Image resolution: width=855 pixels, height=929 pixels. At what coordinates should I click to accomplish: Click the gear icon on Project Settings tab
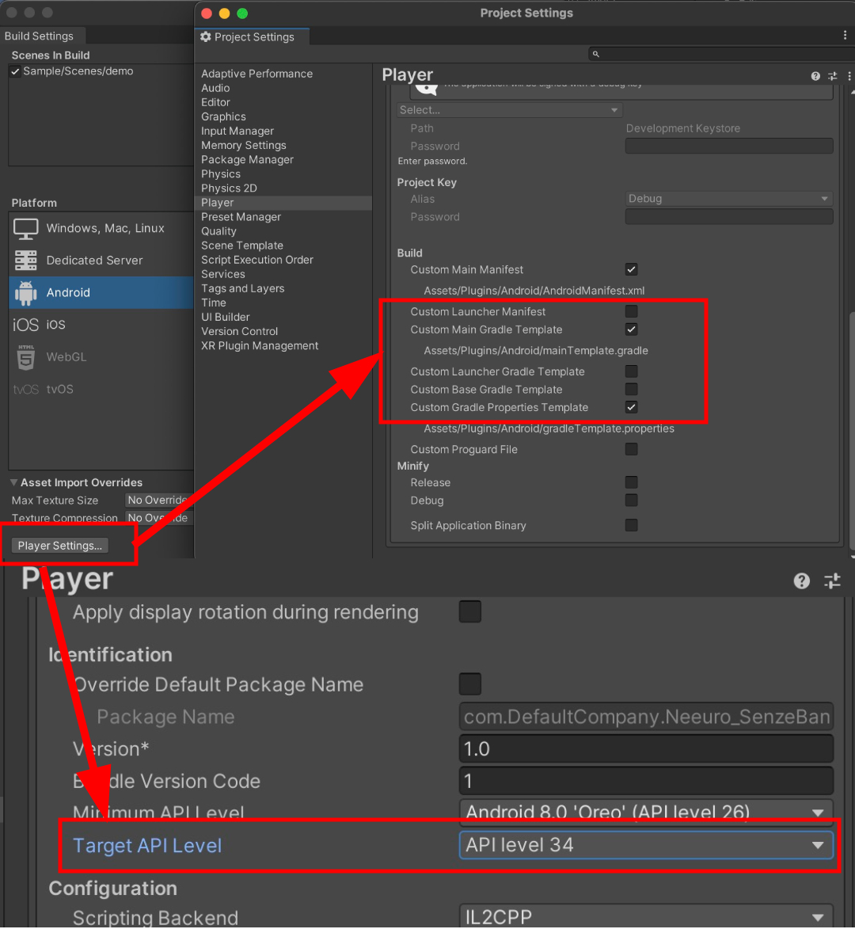tap(205, 36)
